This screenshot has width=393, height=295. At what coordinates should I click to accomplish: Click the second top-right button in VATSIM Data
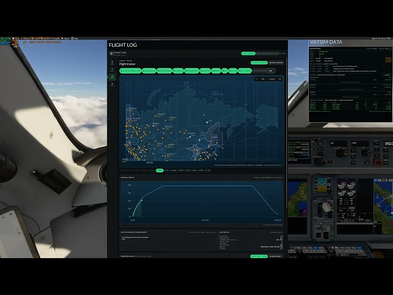tap(384, 49)
